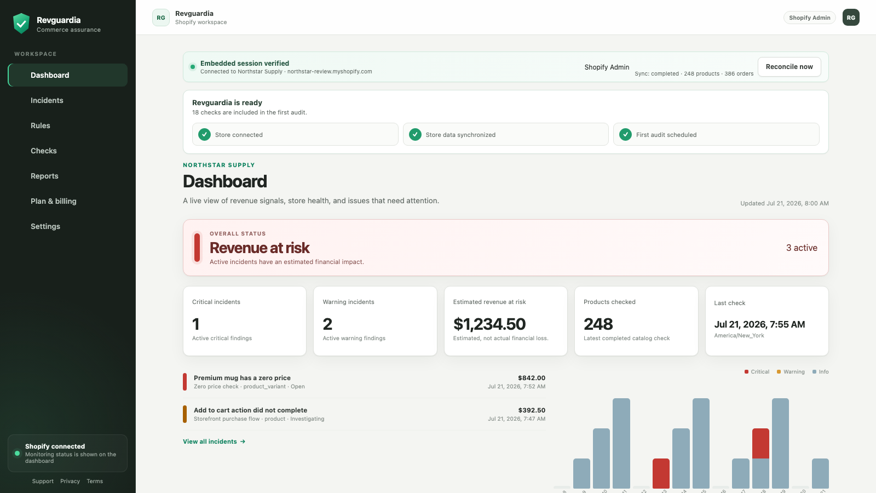Image resolution: width=876 pixels, height=493 pixels.
Task: Click the First audit scheduled check icon
Action: click(625, 134)
